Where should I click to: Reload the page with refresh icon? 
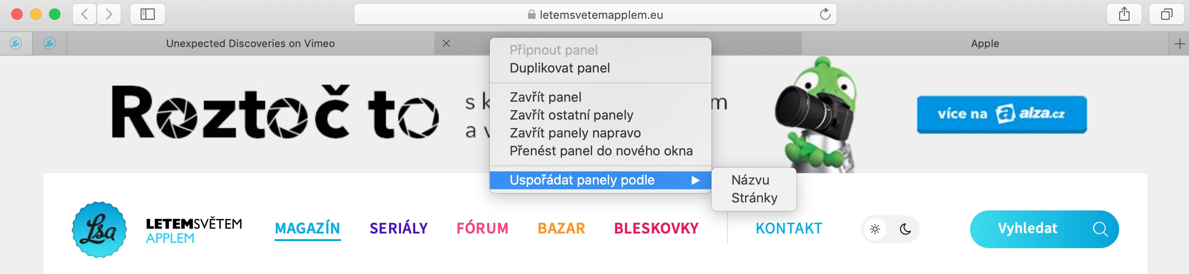point(825,15)
